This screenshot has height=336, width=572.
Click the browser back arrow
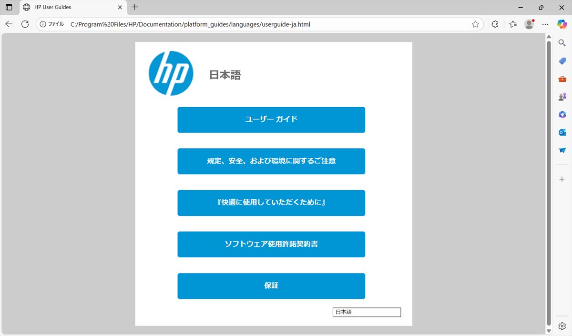coord(9,24)
